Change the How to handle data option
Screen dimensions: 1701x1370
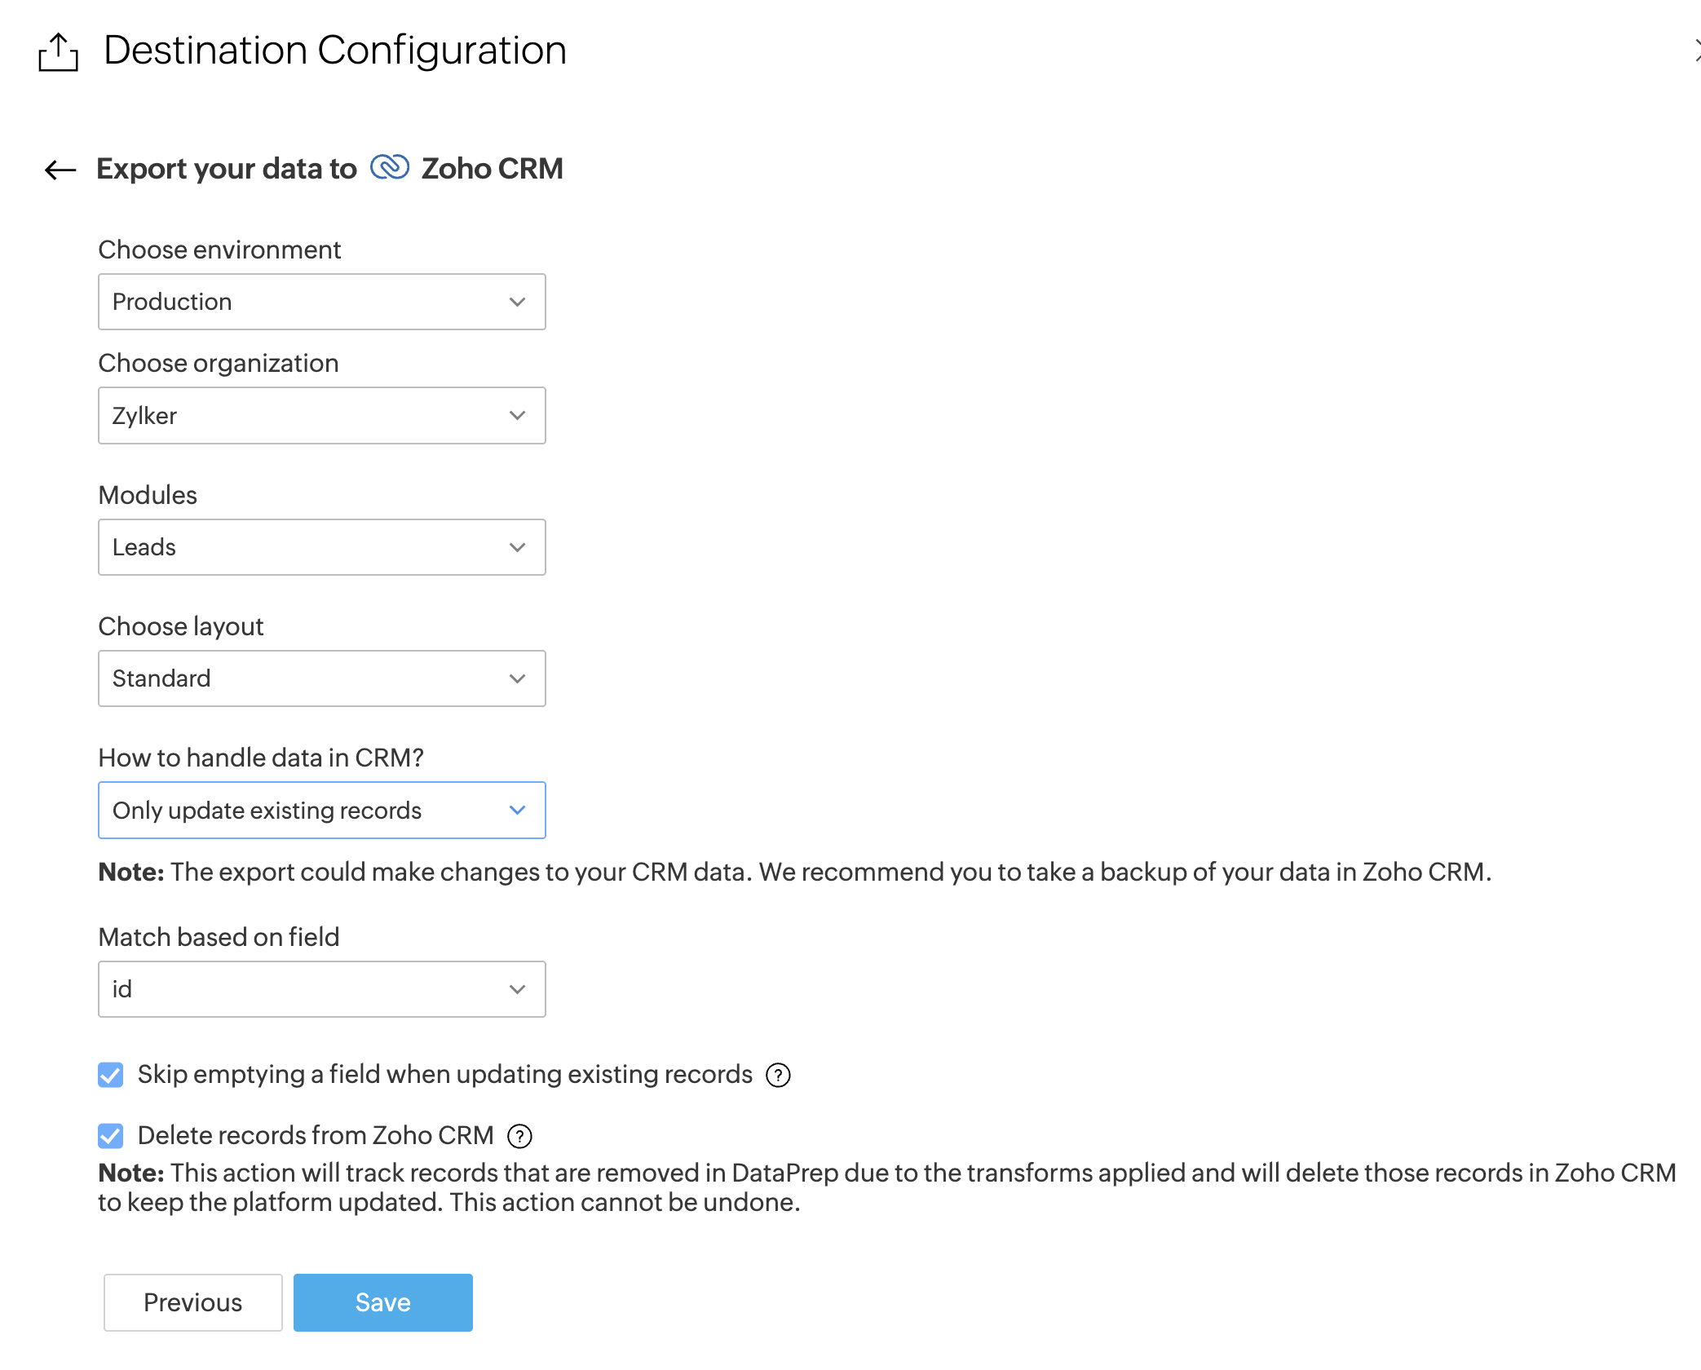tap(321, 811)
